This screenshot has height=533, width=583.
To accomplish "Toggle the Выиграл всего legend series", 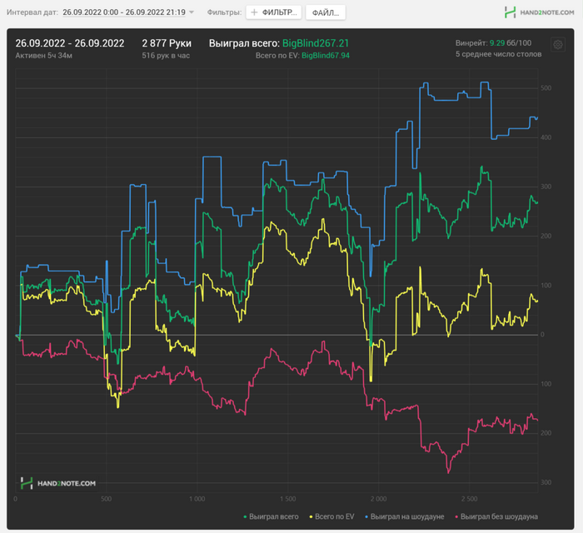I will point(271,516).
